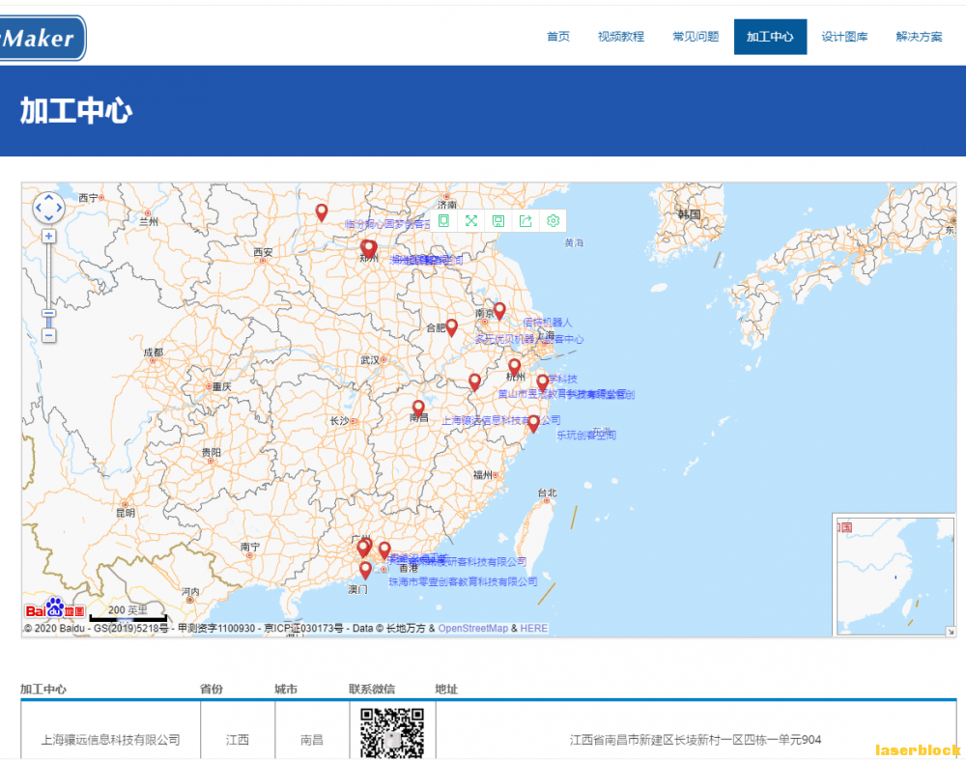Select the red map marker above 南昌
The width and height of the screenshot is (966, 761).
pyautogui.click(x=418, y=409)
